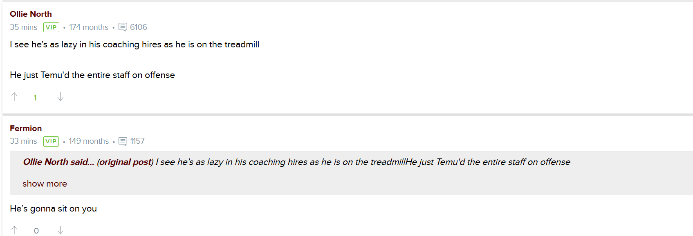Viewport: 693px width, 236px height.
Task: Click the "35 mins" timestamp
Action: pyautogui.click(x=23, y=27)
